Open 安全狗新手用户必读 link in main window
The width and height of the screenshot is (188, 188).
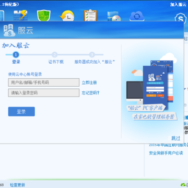click(166, 153)
